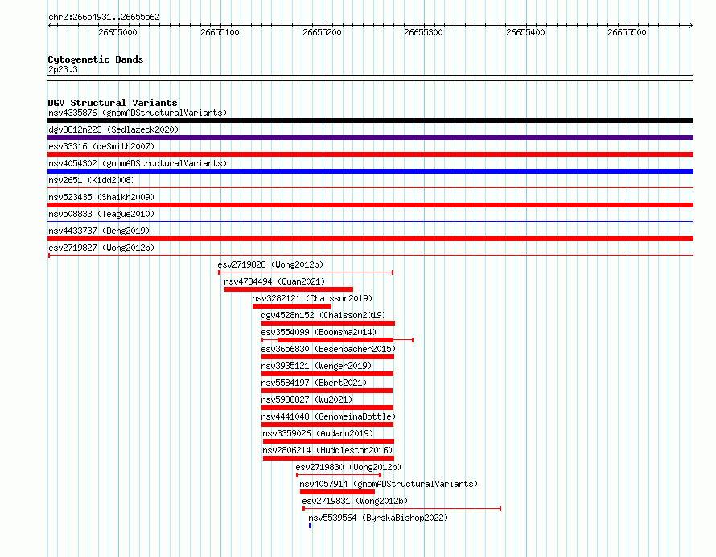Open nsv3282121 (Chaisson2019) label
Image resolution: width=716 pixels, height=557 pixels.
[x=312, y=298]
